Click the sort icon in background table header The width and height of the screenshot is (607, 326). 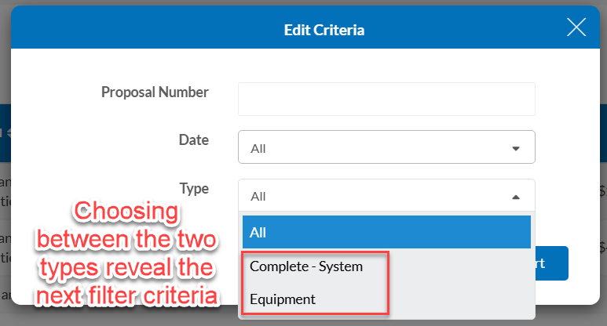click(x=9, y=133)
